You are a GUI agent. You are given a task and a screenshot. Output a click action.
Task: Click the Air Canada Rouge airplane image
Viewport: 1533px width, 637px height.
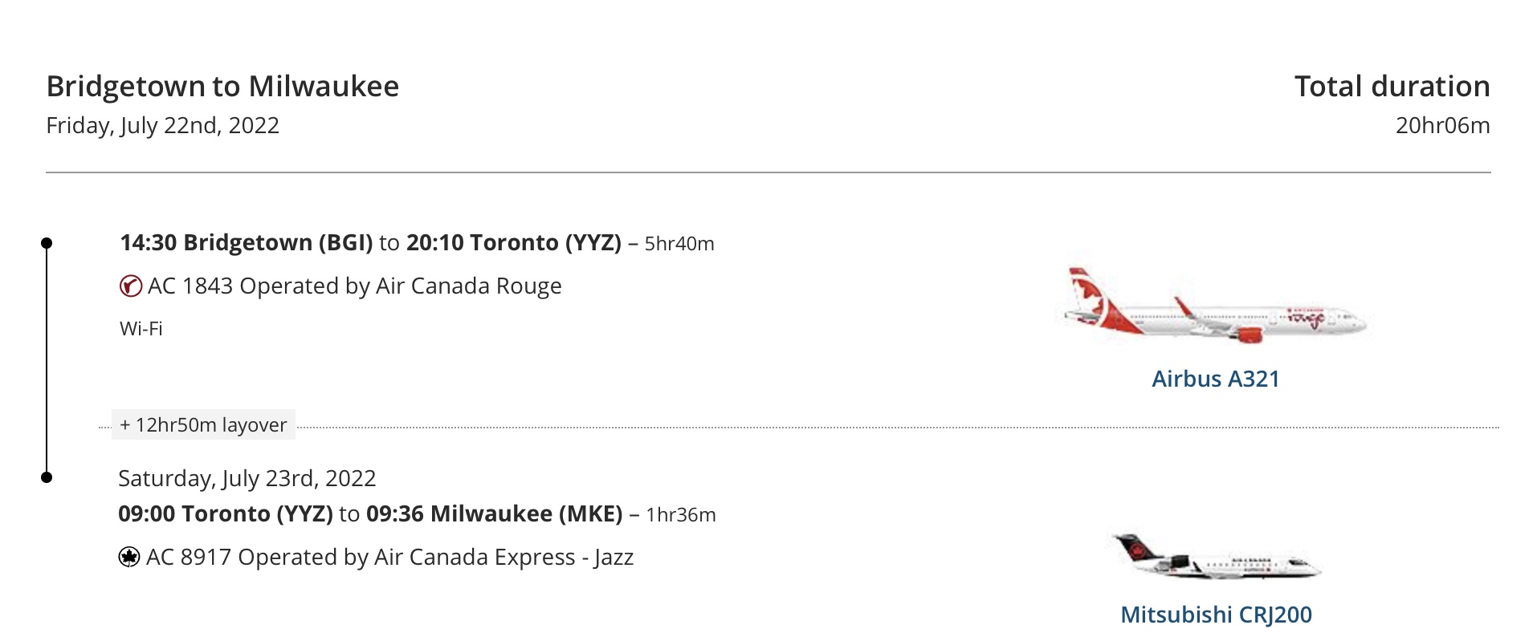(1216, 306)
